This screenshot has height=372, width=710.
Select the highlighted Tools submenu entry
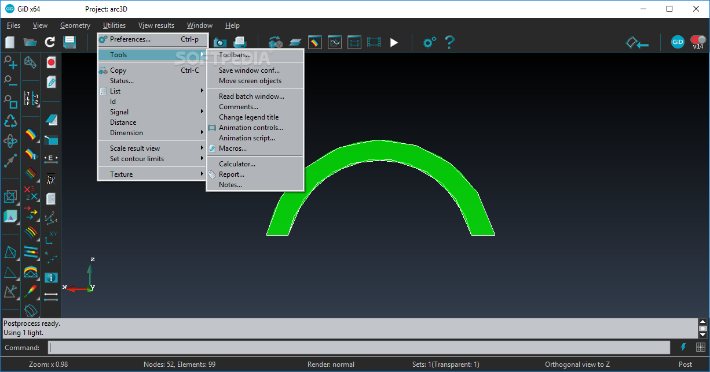(x=152, y=55)
